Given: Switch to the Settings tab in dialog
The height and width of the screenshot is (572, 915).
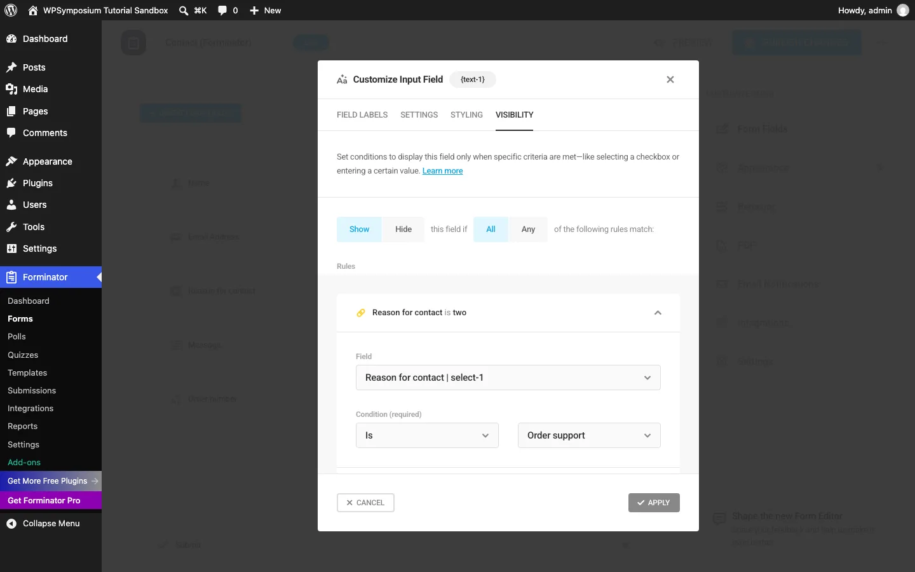Looking at the screenshot, I should [x=419, y=115].
